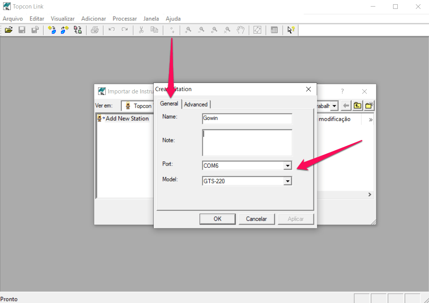Click the Tabular view grid icon
The image size is (429, 303).
point(274,30)
